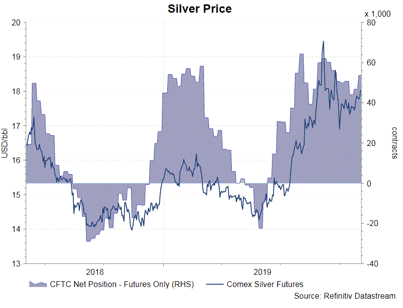Click the 20 tick on the left axis
The image size is (403, 308).
(17, 22)
